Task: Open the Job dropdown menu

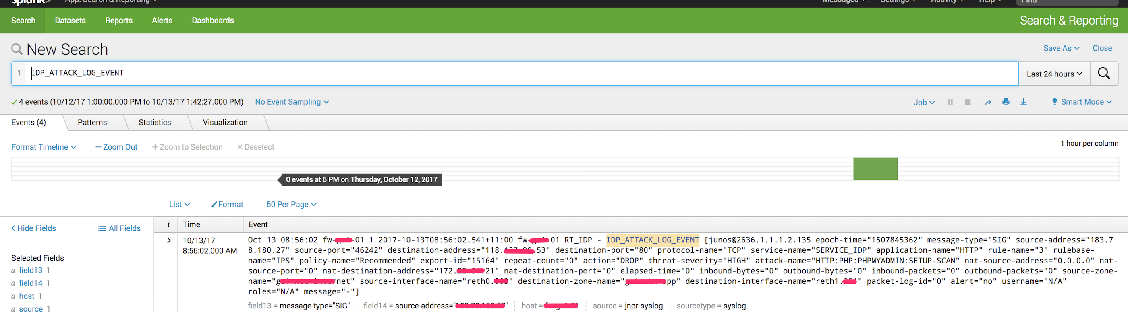Action: (x=924, y=102)
